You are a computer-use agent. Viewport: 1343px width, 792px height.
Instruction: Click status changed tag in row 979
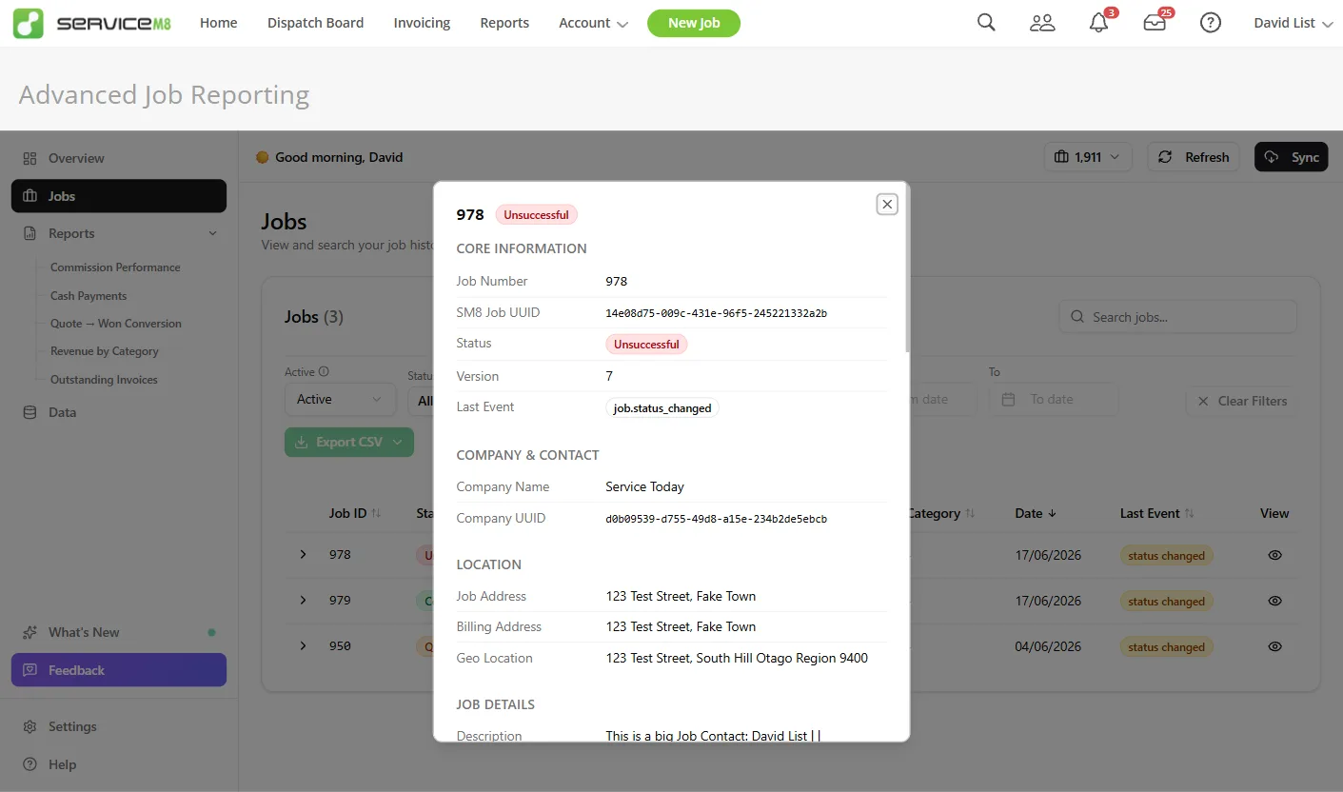click(x=1166, y=602)
